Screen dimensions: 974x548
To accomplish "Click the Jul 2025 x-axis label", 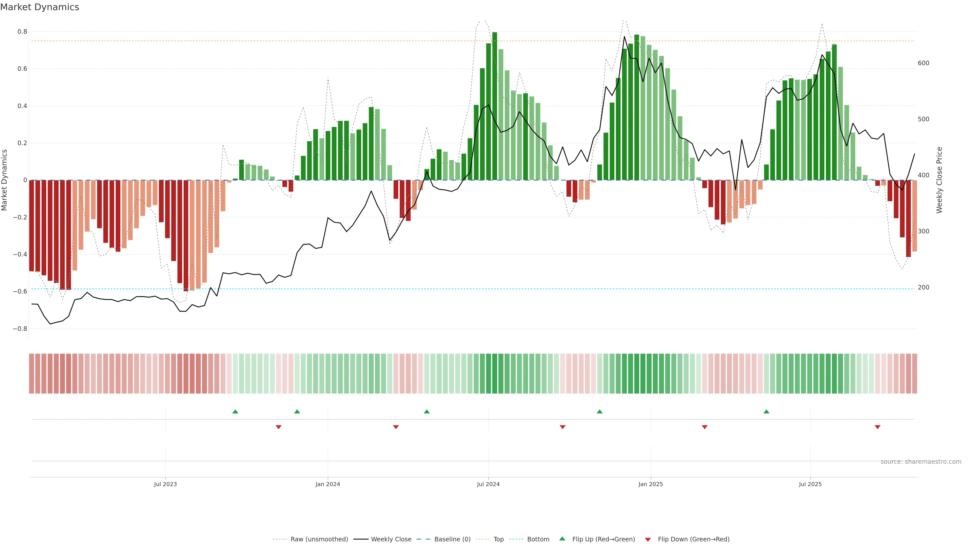I will click(x=810, y=484).
